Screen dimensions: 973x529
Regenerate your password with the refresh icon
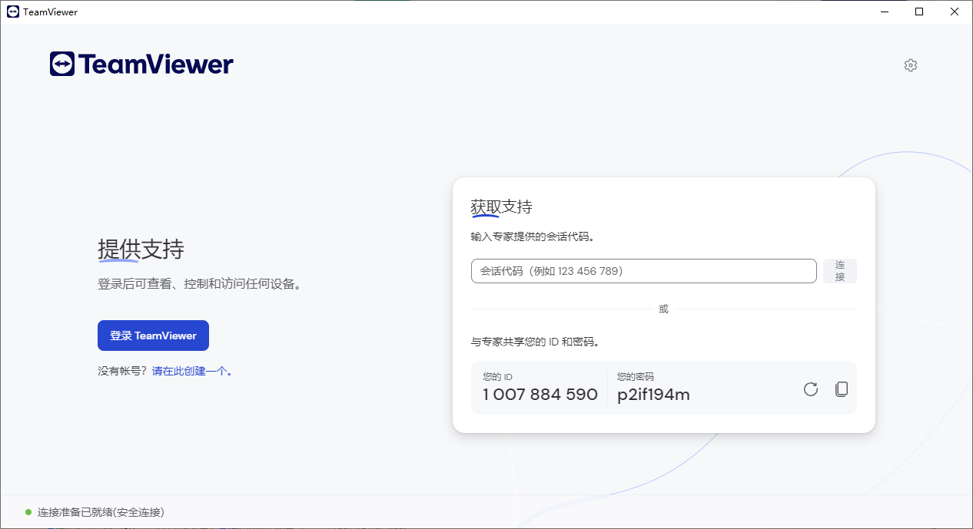click(x=810, y=389)
